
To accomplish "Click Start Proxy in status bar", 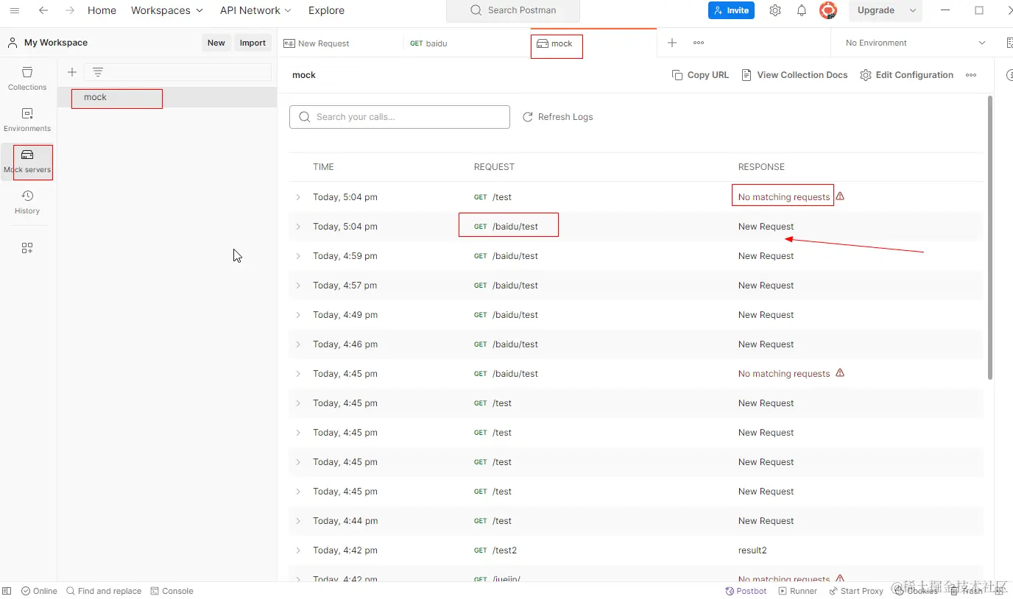I will [x=856, y=591].
